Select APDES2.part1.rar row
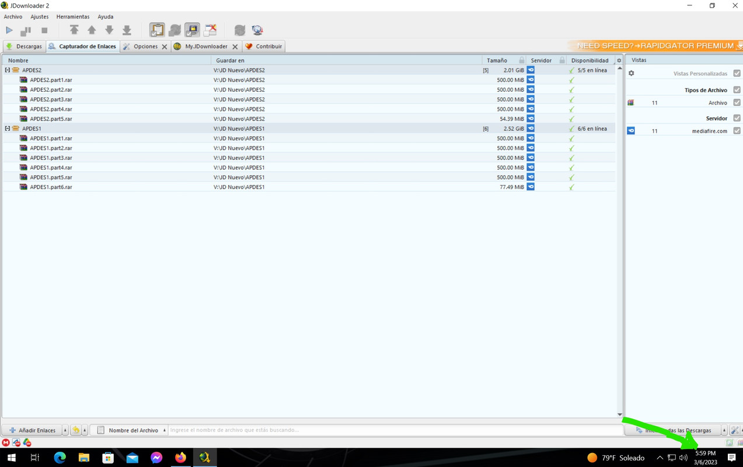 308,80
